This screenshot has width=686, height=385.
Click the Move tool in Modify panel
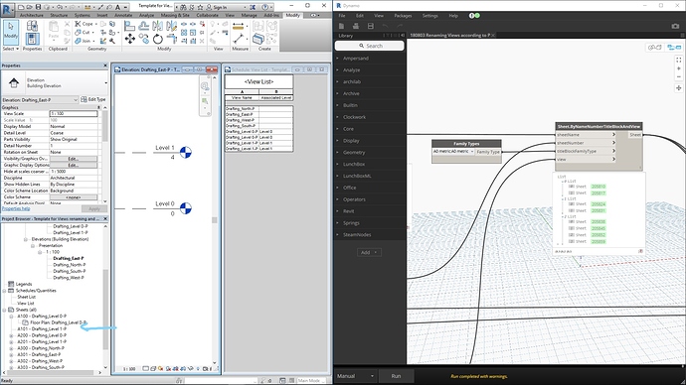[130, 39]
